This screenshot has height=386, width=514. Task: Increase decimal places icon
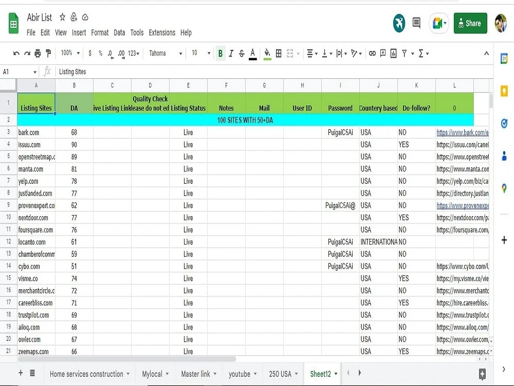point(121,54)
